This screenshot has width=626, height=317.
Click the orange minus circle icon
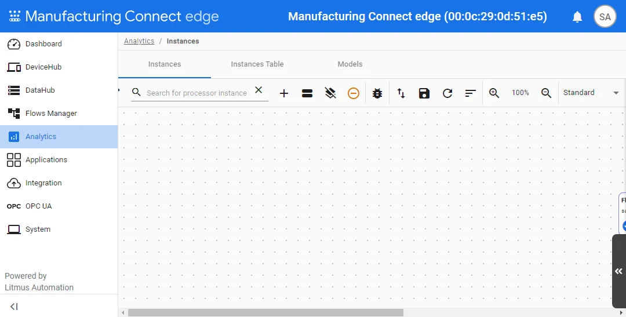tap(354, 93)
